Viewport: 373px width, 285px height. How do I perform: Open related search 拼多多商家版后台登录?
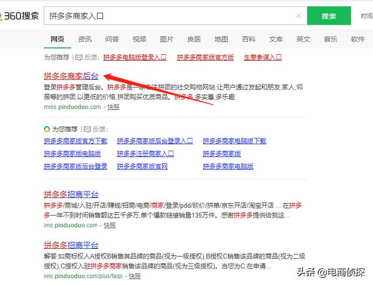[x=76, y=166]
